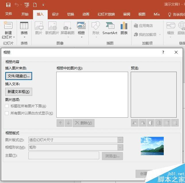Click the lightbulb Tell Me search box
This screenshot has height=183, width=185.
[176, 15]
